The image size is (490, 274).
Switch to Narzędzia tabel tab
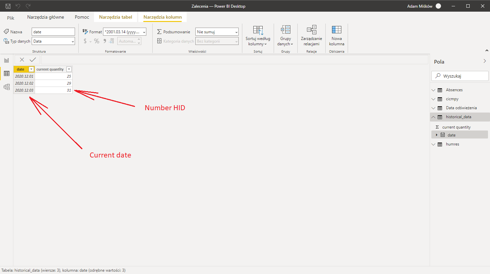(116, 17)
